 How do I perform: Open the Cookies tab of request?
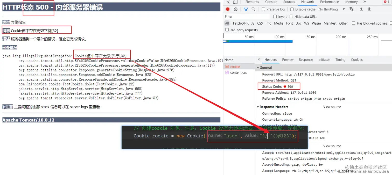(x=357, y=60)
